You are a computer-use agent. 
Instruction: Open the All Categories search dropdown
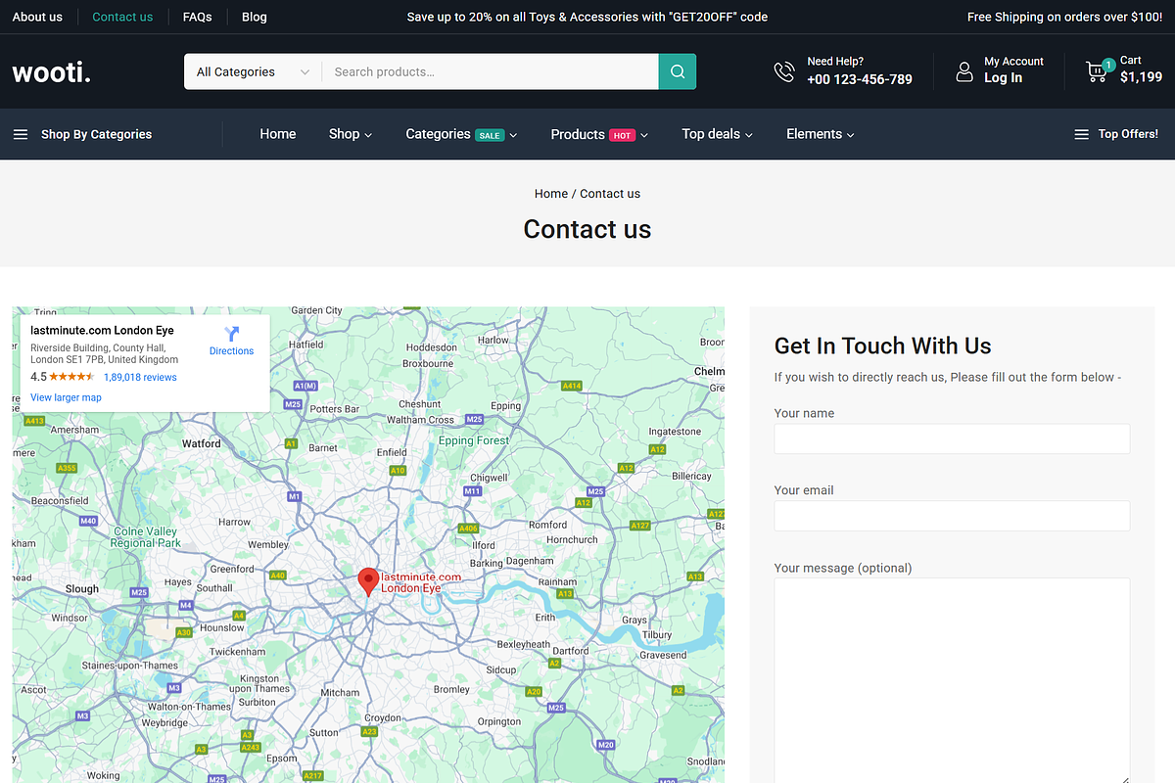tap(253, 71)
